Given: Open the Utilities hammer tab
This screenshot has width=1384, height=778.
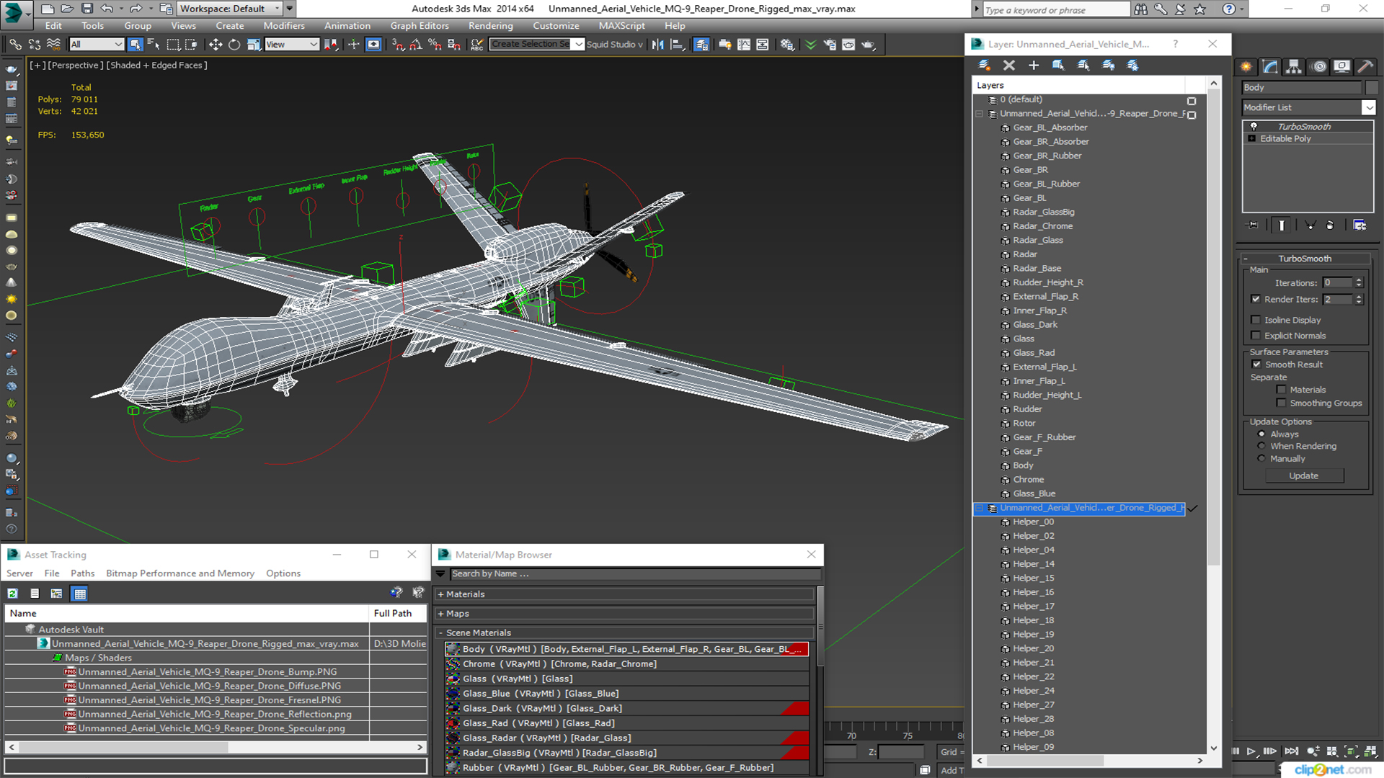Looking at the screenshot, I should 1365,66.
